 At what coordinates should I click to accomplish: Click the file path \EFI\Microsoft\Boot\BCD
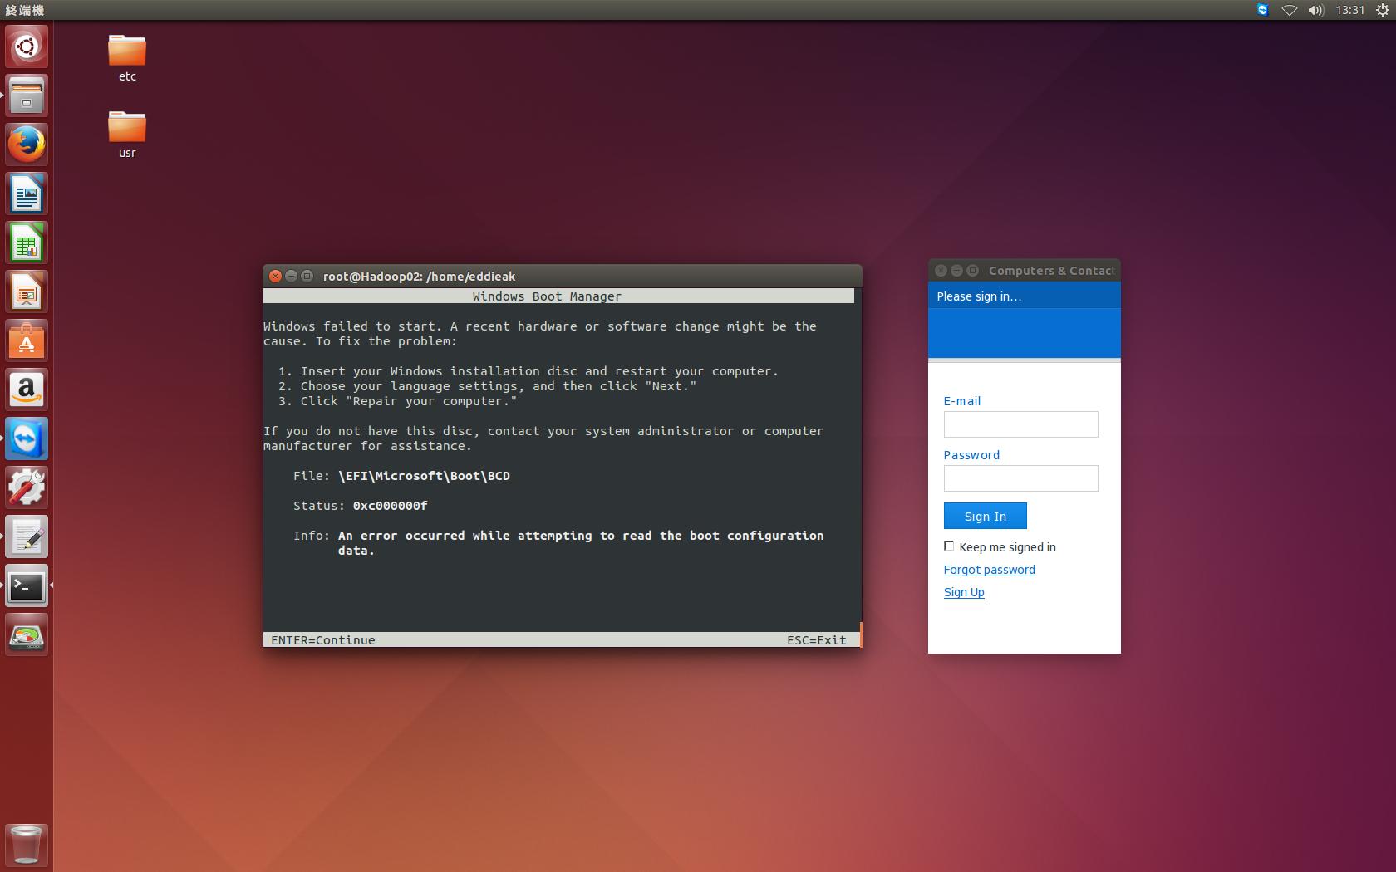click(x=424, y=476)
